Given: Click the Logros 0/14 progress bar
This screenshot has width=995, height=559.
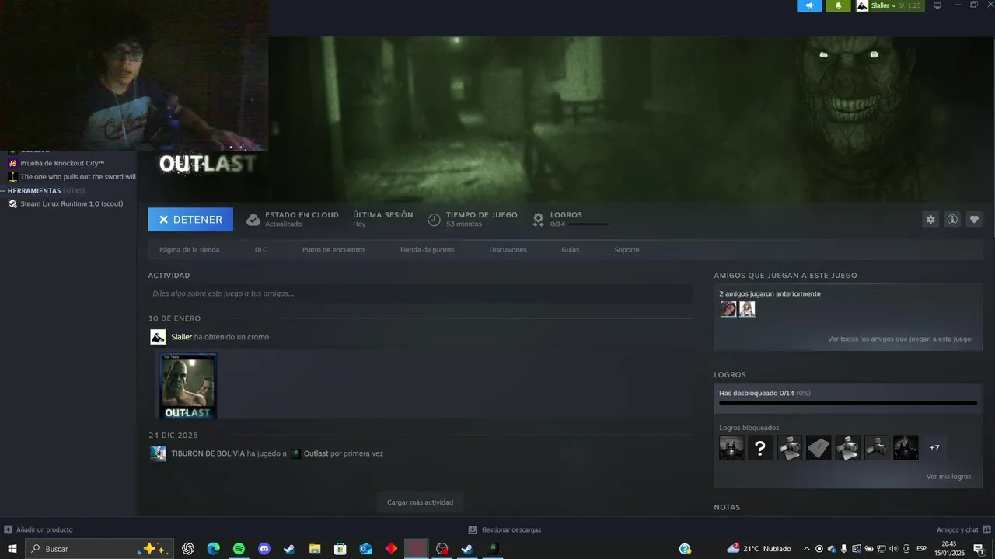Looking at the screenshot, I should [x=589, y=224].
